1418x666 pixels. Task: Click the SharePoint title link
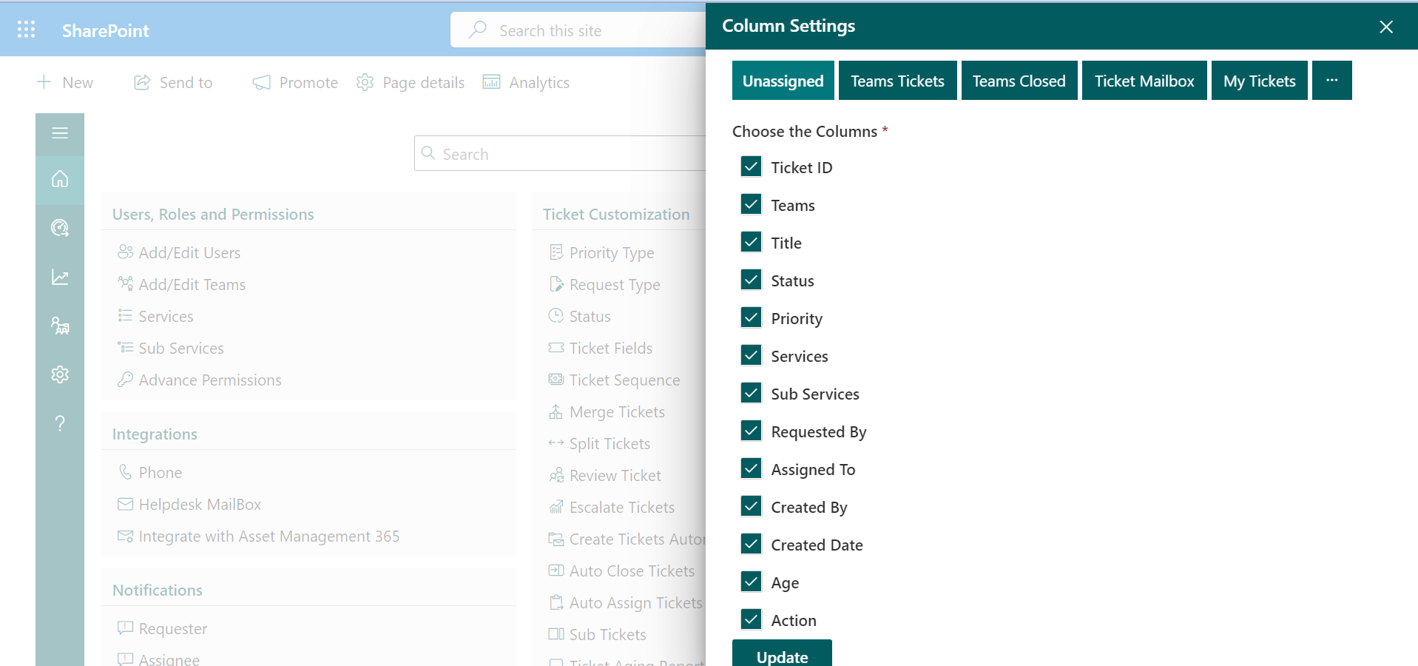[x=106, y=30]
